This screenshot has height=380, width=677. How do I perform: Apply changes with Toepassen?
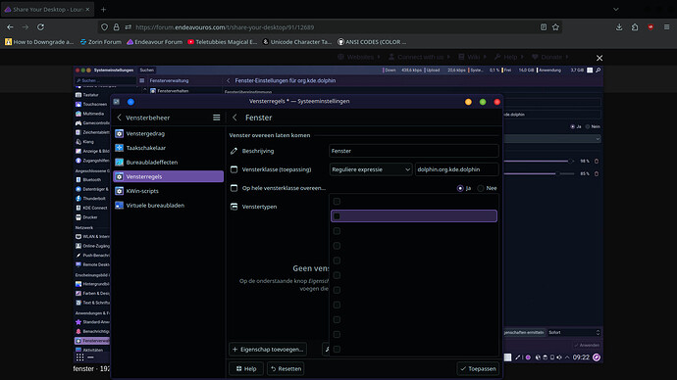tap(478, 369)
